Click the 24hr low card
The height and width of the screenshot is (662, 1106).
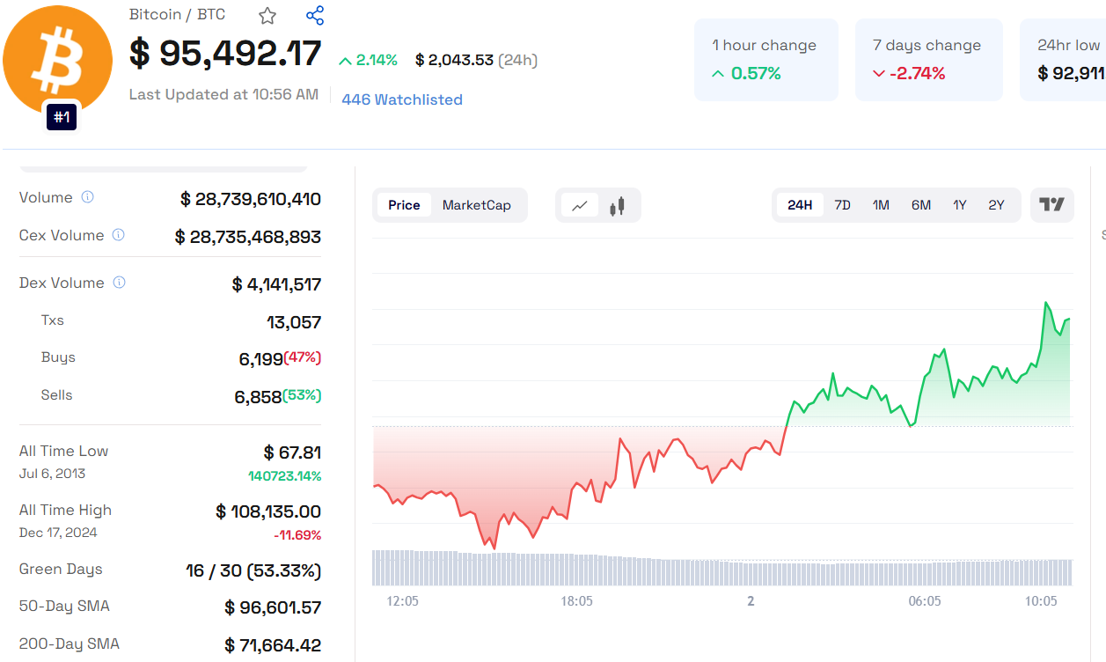point(1063,60)
